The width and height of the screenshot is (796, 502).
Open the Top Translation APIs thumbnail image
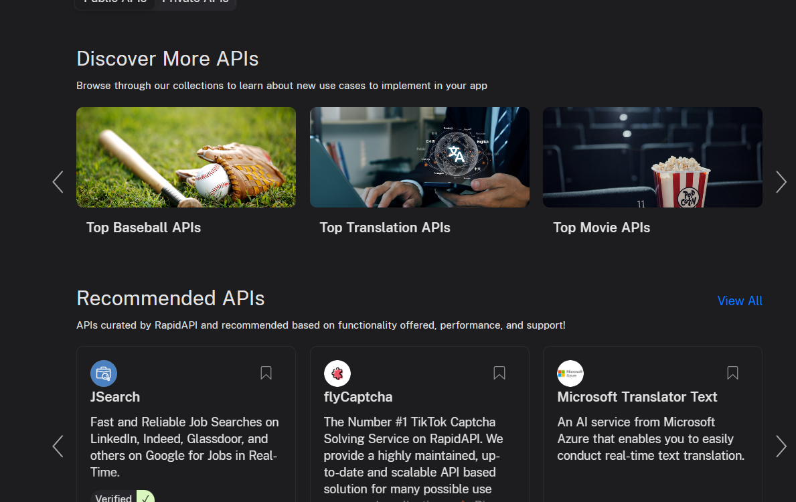[x=419, y=157]
